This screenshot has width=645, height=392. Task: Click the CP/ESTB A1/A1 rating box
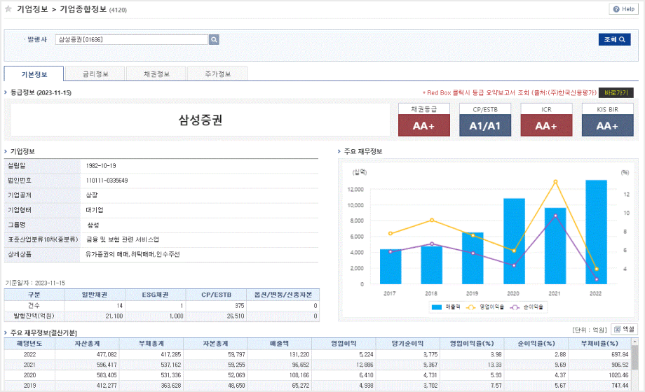(485, 125)
